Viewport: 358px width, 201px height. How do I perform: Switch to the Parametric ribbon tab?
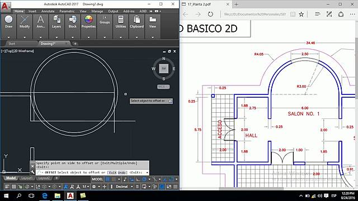[x=67, y=11]
